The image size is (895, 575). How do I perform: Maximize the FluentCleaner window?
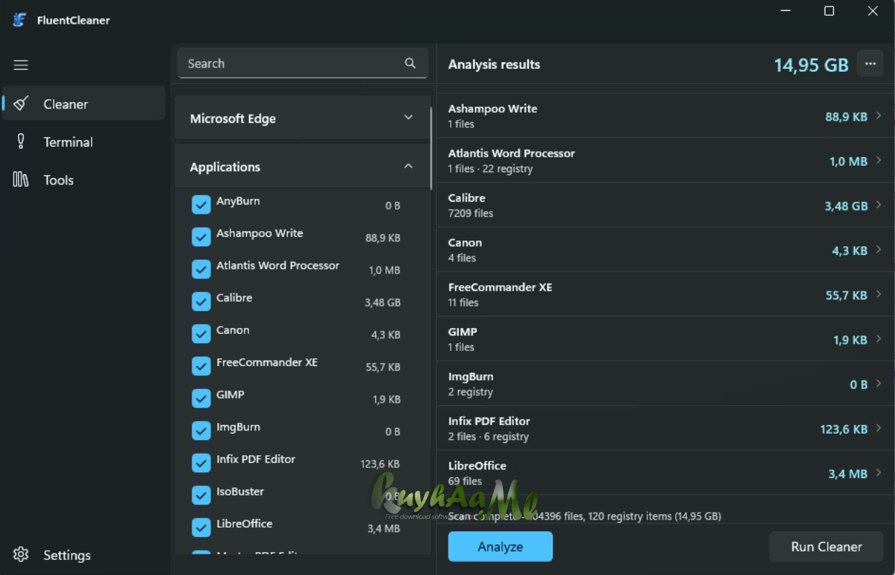(x=829, y=11)
